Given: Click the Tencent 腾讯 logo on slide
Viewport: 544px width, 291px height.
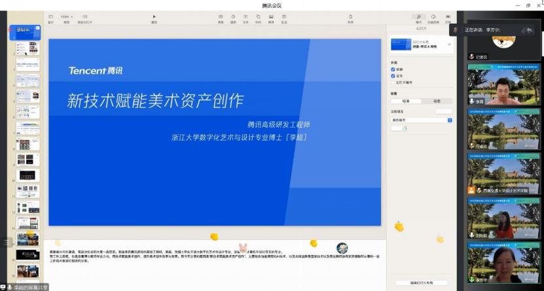Looking at the screenshot, I should [96, 71].
